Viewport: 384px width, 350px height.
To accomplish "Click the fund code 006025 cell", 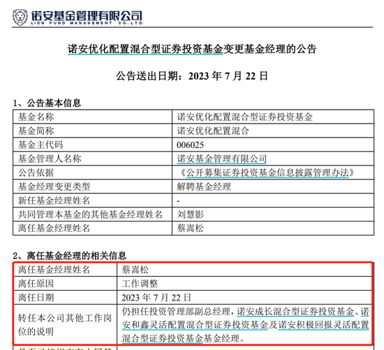I will click(x=273, y=145).
